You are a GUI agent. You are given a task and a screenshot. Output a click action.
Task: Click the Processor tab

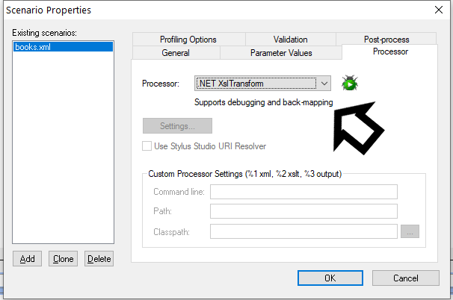(x=389, y=52)
